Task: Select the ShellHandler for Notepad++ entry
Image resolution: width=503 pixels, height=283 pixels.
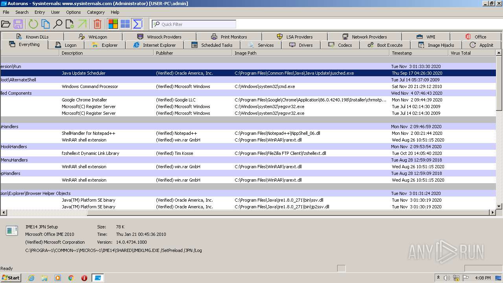Action: tap(248, 133)
